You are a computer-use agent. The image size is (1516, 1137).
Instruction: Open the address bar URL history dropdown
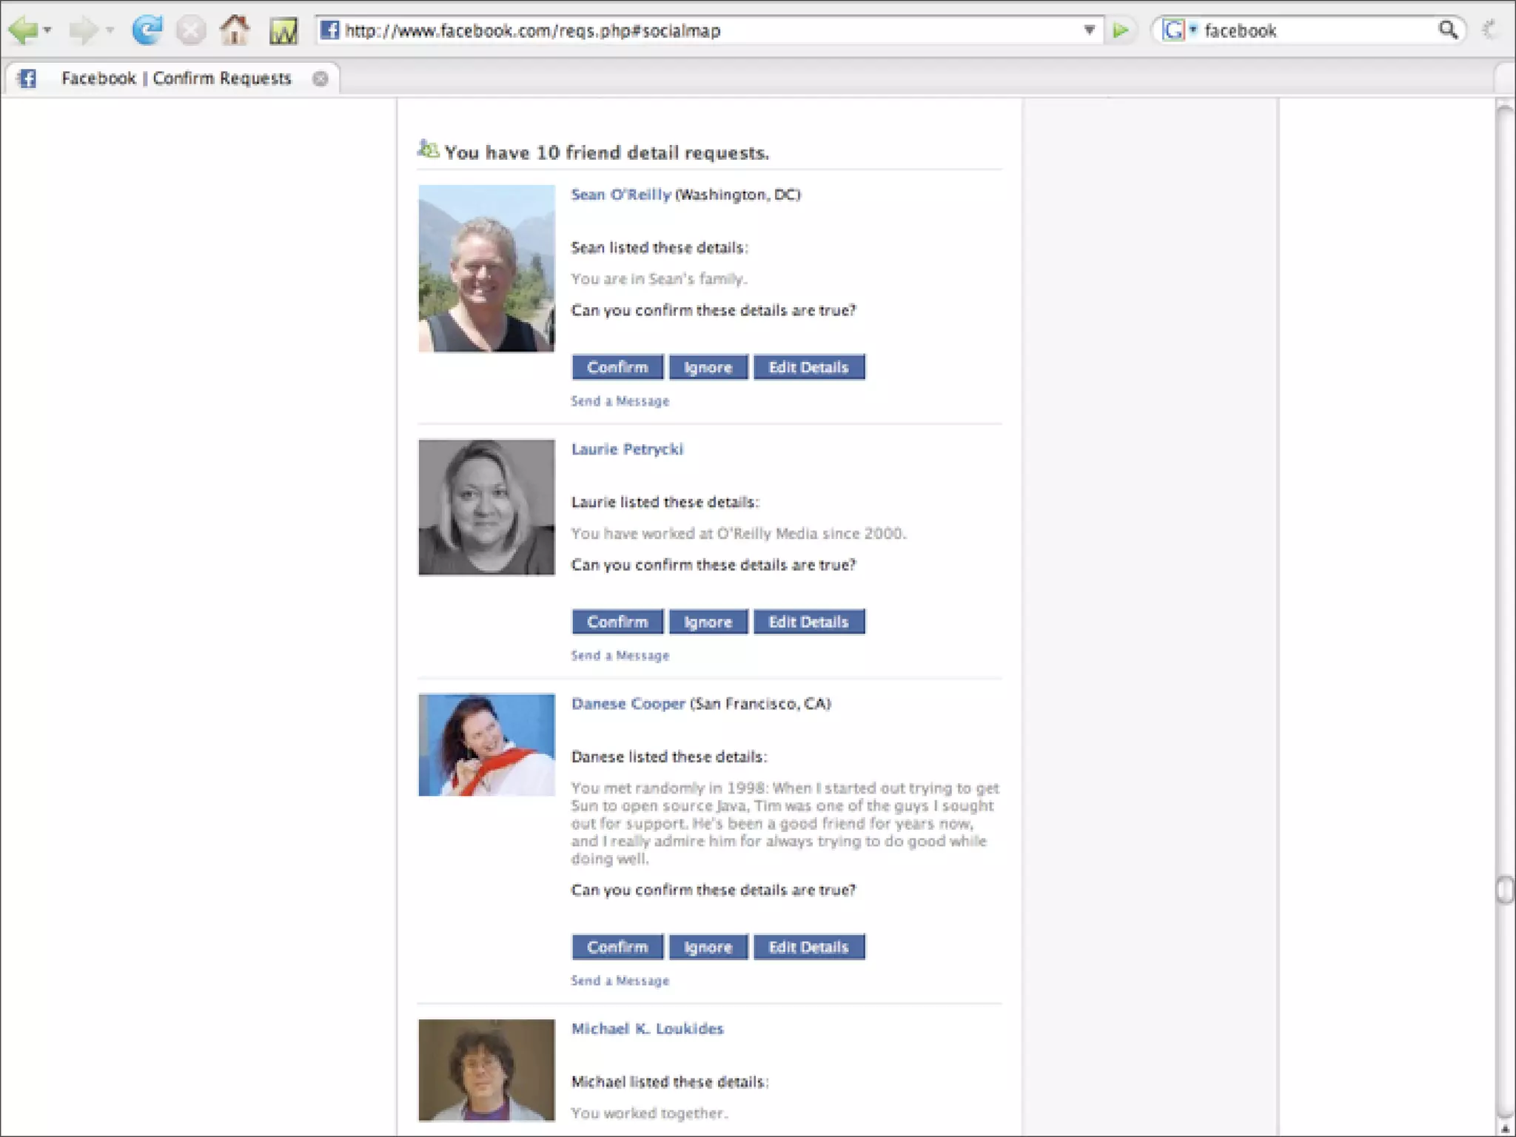pyautogui.click(x=1089, y=30)
